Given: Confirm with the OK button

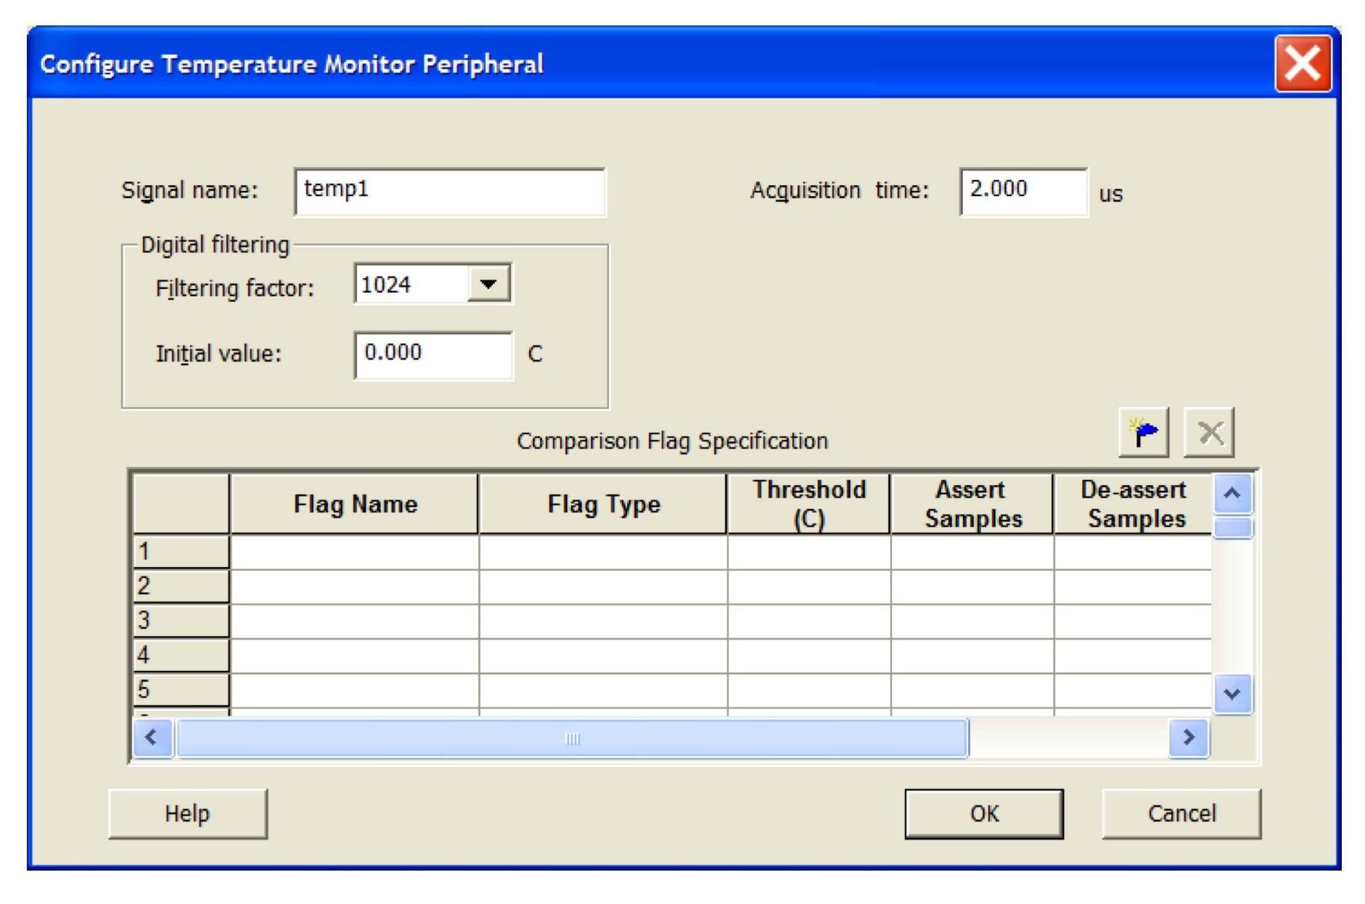Looking at the screenshot, I should [x=984, y=813].
